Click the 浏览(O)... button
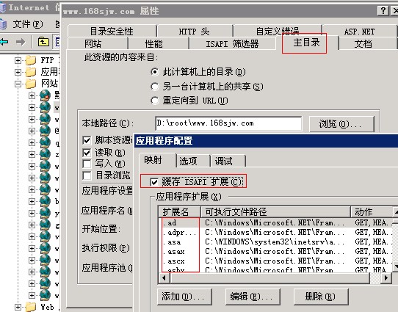 pos(341,124)
